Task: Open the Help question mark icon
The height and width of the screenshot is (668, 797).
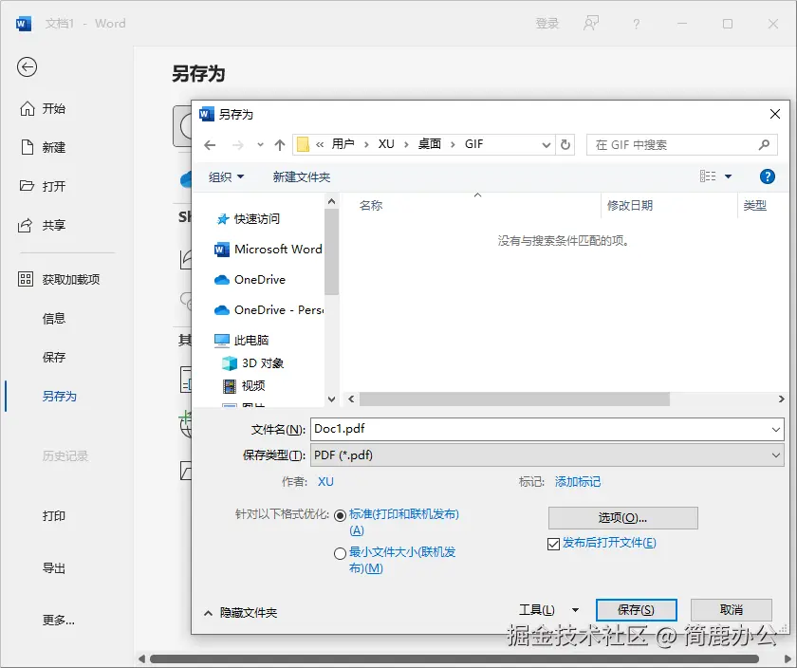Action: [767, 176]
